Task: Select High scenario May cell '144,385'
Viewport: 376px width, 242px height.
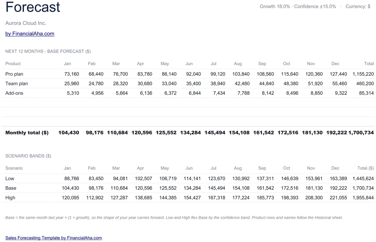Action: pos(168,198)
